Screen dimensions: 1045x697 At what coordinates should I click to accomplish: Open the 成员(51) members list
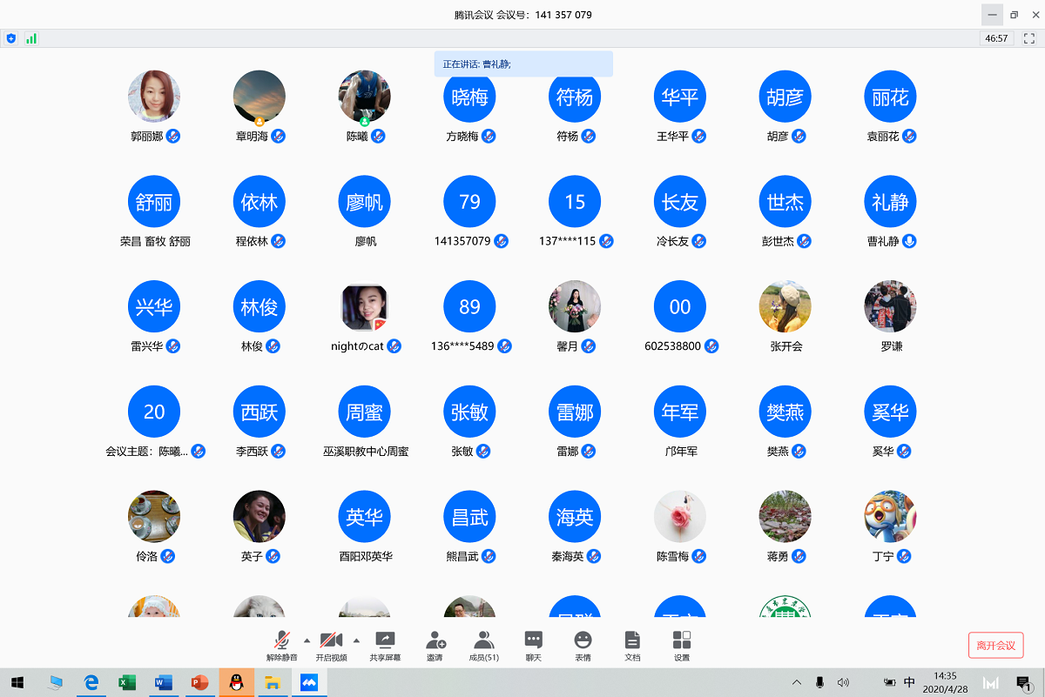[484, 646]
